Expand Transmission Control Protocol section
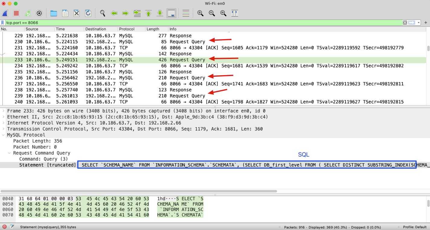This screenshot has width=430, height=230. 4,129
